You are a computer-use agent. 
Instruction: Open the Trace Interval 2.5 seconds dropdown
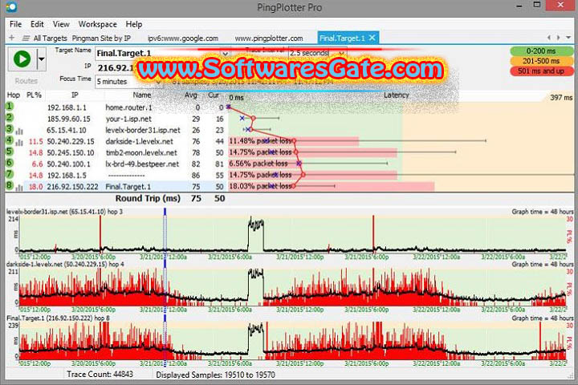click(317, 53)
